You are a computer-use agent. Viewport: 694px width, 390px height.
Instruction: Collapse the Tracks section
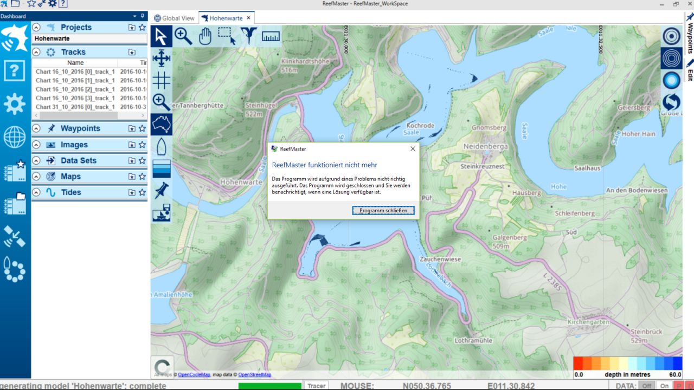36,52
